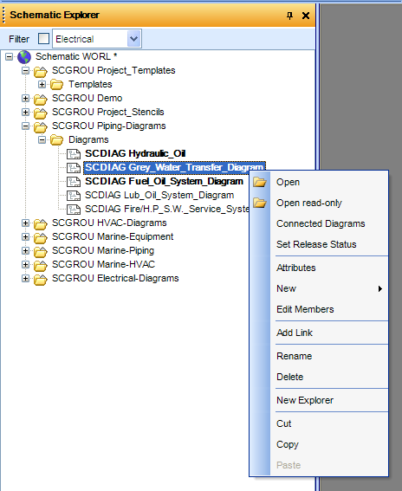Choose Connected Diagrams from context menu
This screenshot has width=402, height=491.
321,223
